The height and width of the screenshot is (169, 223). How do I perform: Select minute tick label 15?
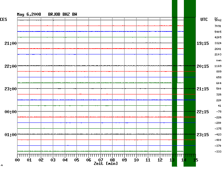pyautogui.click(x=196, y=160)
